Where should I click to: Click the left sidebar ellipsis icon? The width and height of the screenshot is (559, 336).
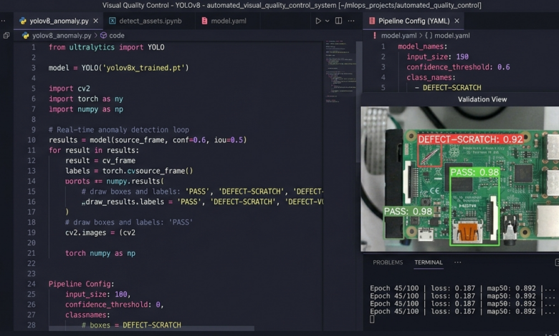pos(3,21)
